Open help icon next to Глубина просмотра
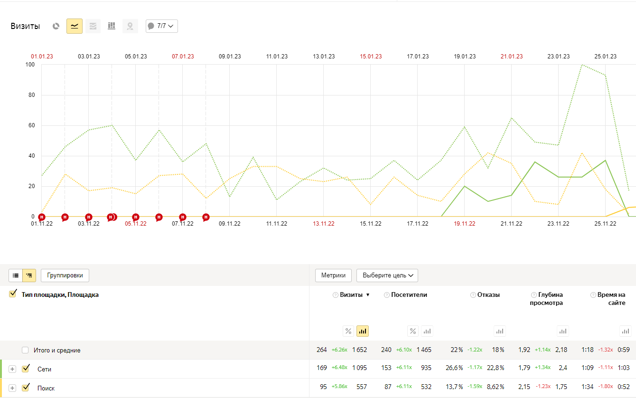This screenshot has height=399, width=636. tap(534, 295)
